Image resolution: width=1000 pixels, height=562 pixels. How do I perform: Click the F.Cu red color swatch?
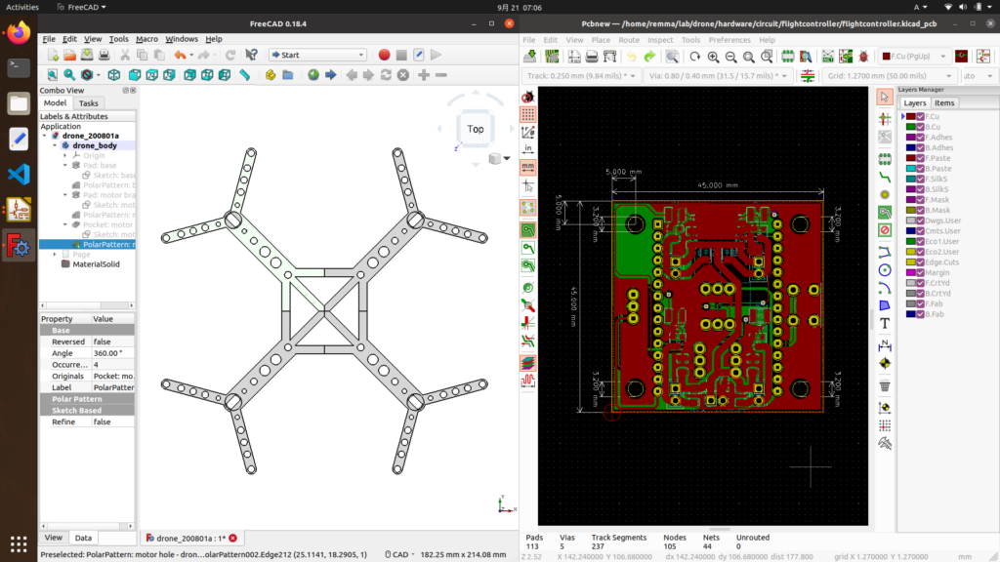pyautogui.click(x=911, y=115)
